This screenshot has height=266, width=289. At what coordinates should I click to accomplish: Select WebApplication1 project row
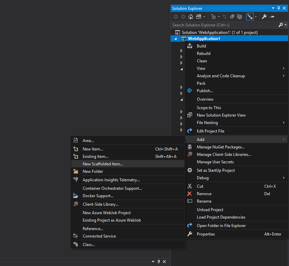tap(229, 39)
